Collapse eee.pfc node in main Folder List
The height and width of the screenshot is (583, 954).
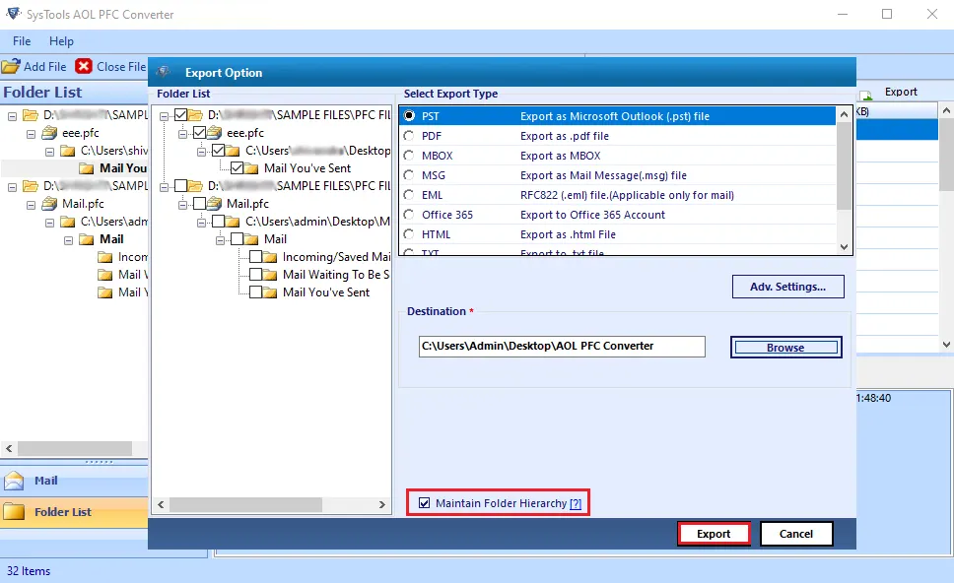point(31,134)
